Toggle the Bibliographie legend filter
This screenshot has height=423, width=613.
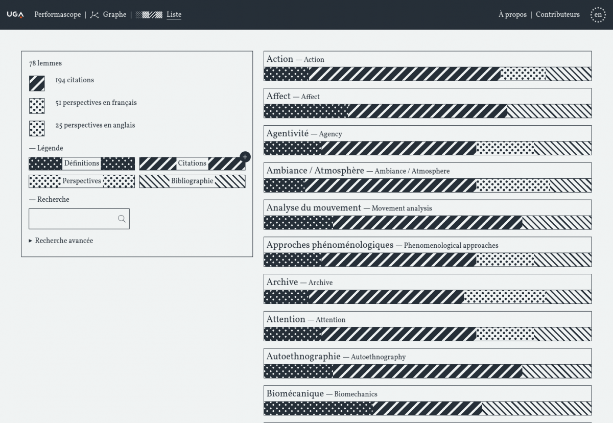[x=192, y=181]
